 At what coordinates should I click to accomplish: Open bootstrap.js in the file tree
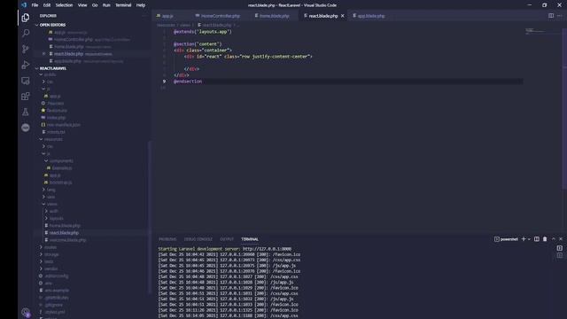(60, 183)
